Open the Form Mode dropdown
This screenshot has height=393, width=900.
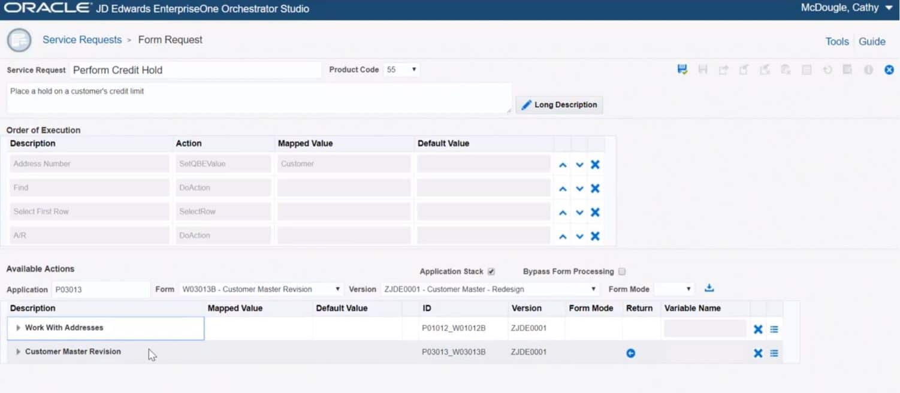[674, 289]
